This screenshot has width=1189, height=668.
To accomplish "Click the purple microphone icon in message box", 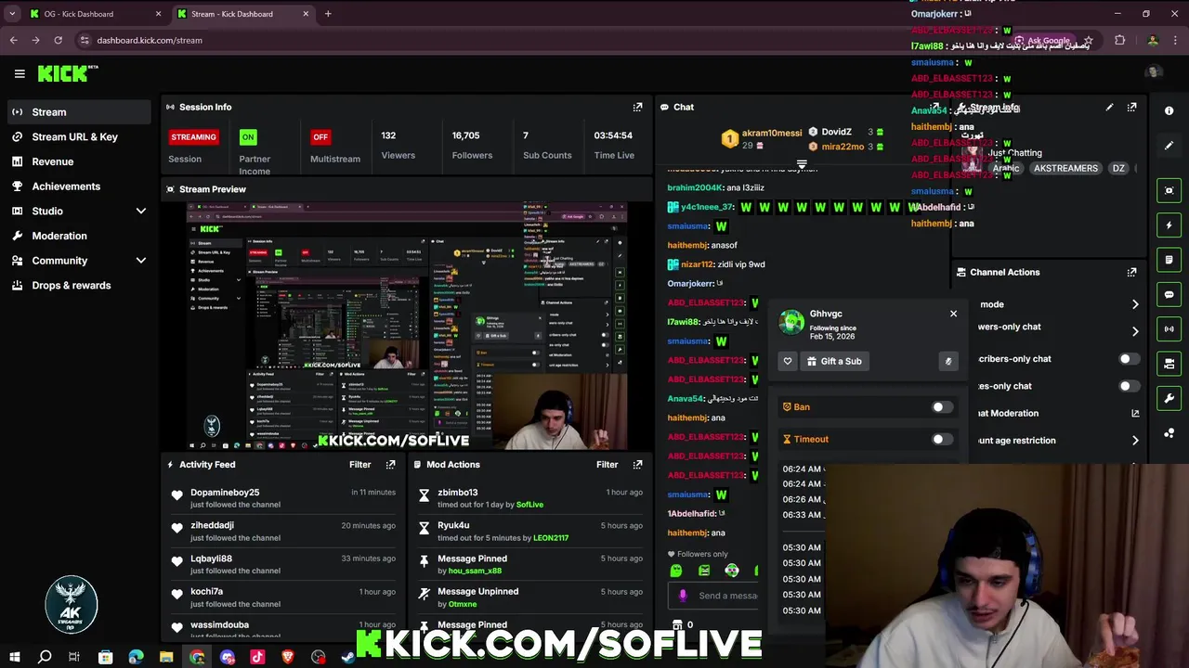I will (x=683, y=596).
